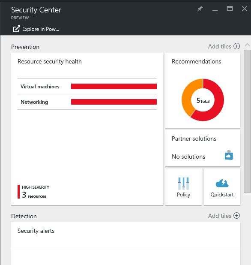Click the plus icon beside Prevention Add tiles
The height and width of the screenshot is (265, 251).
[x=236, y=46]
